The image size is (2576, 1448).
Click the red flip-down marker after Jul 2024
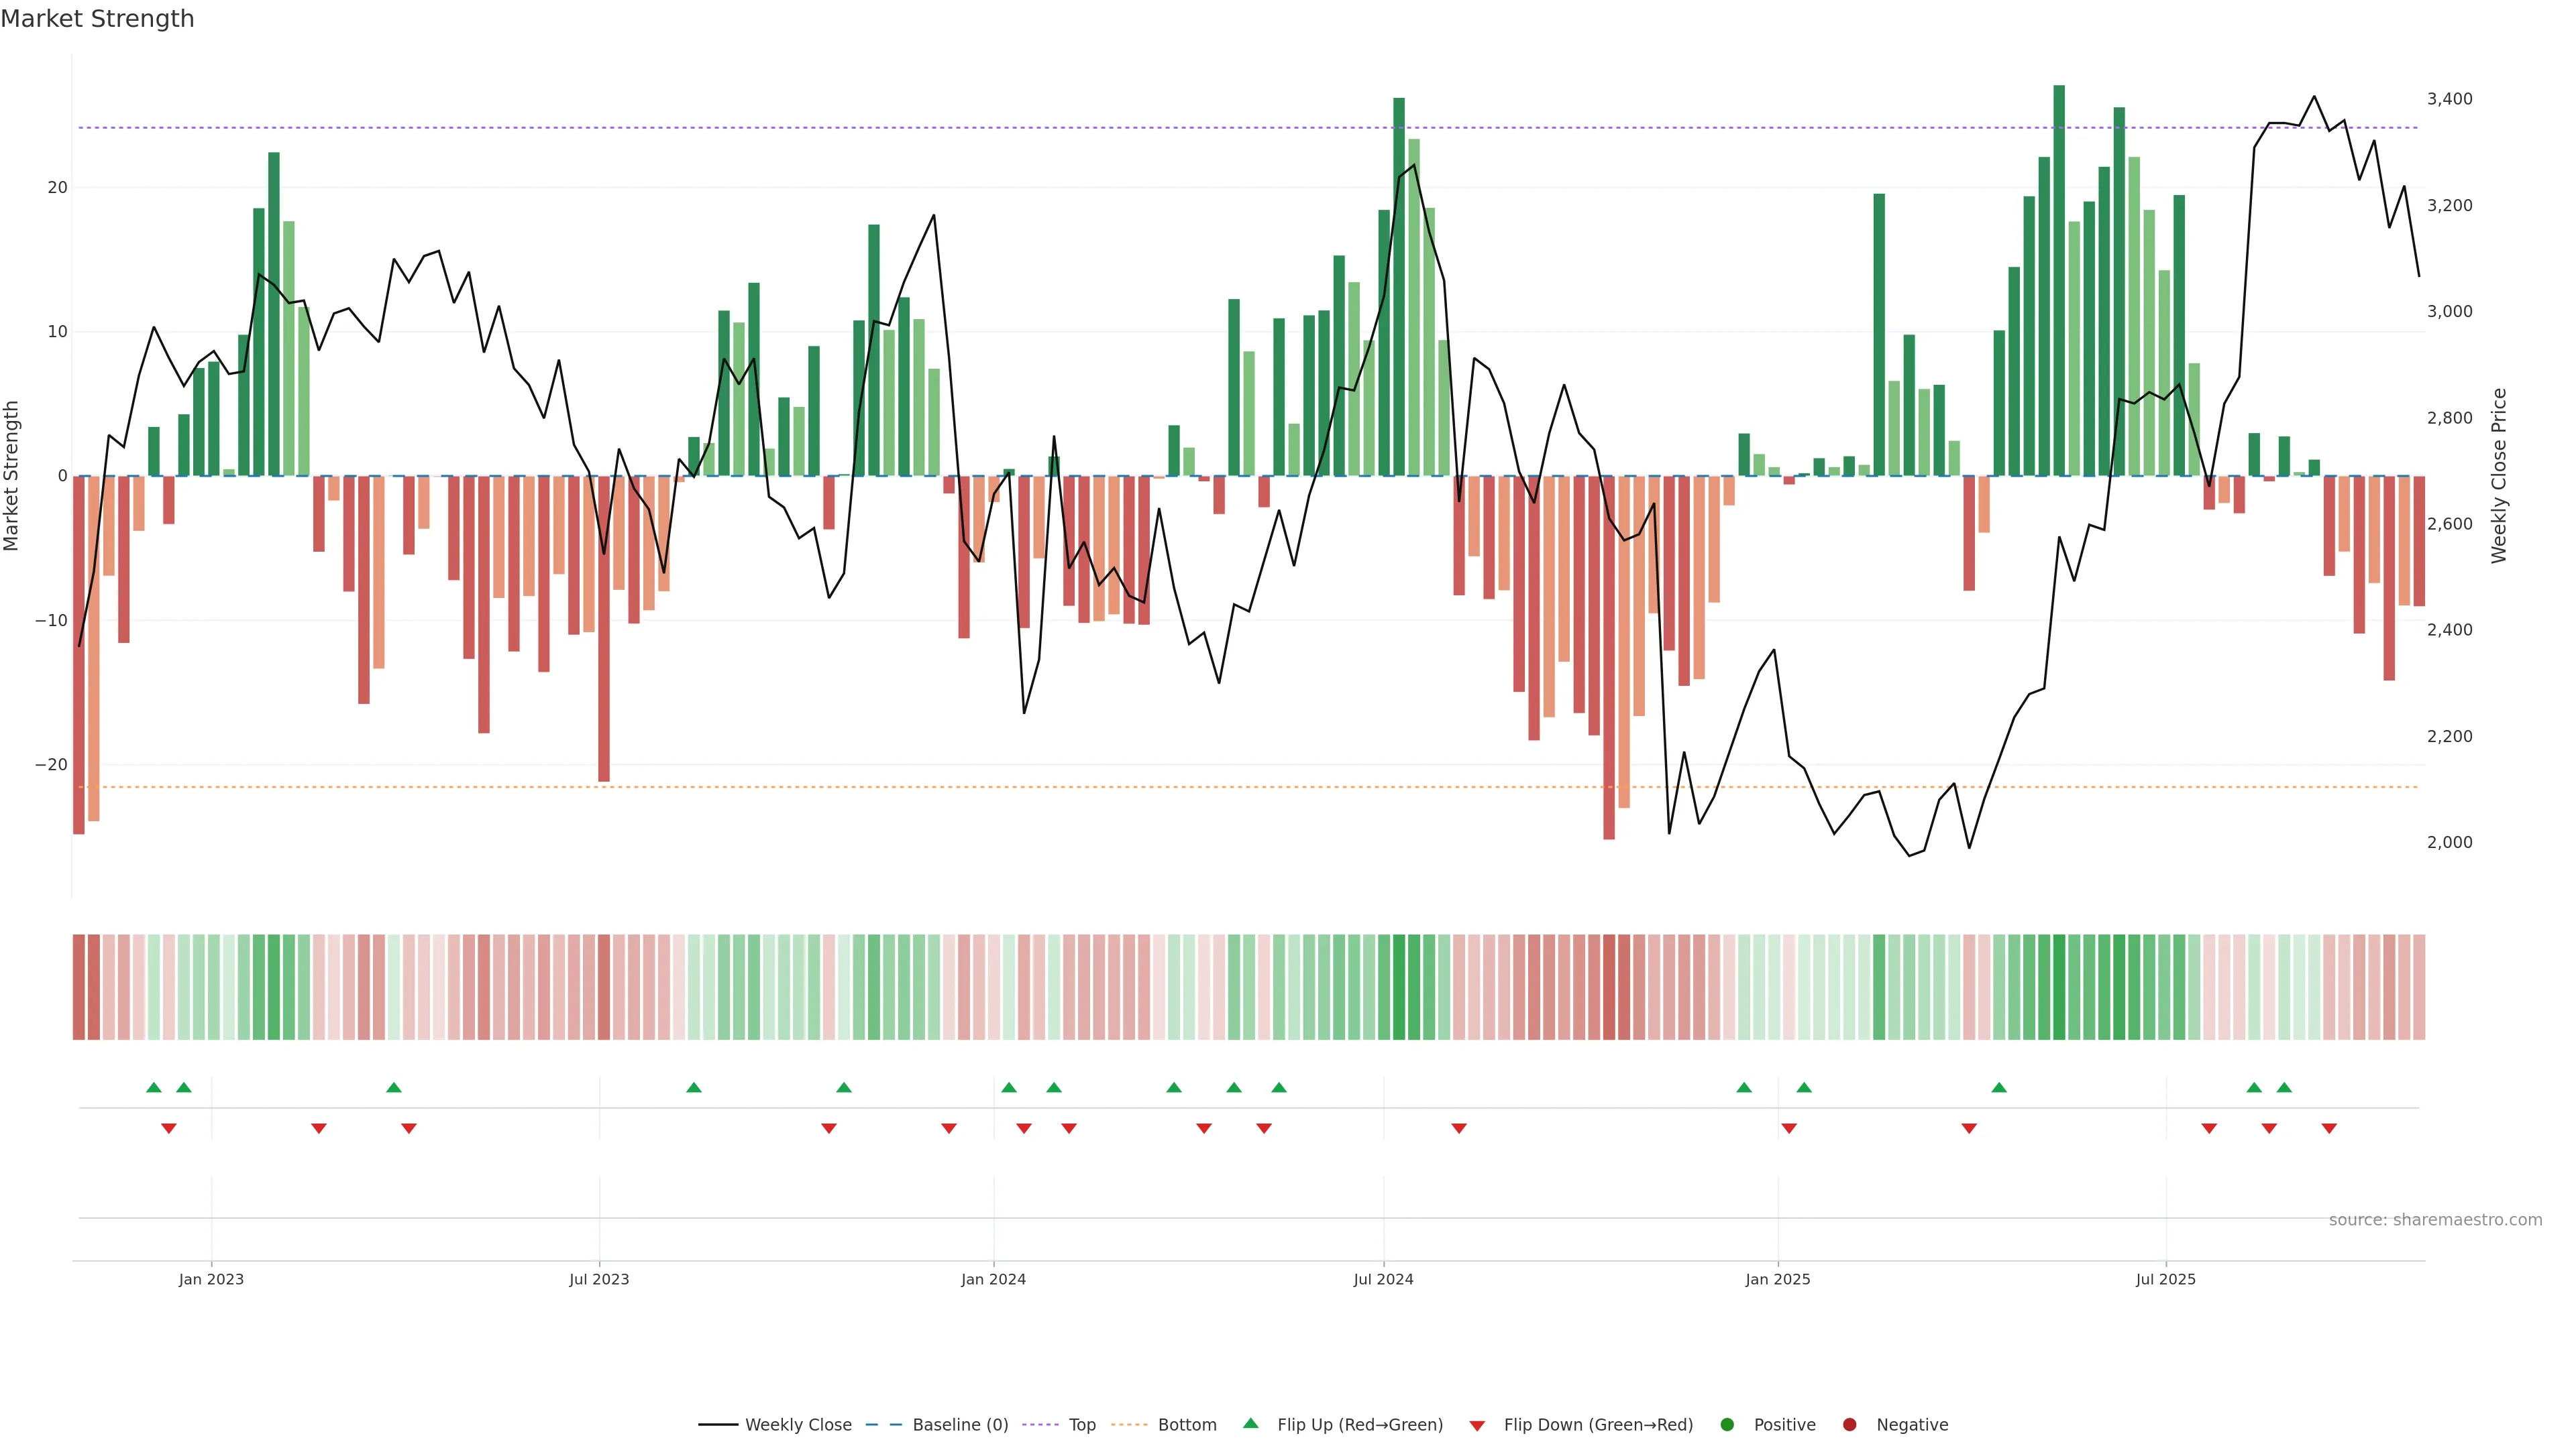(1459, 1128)
